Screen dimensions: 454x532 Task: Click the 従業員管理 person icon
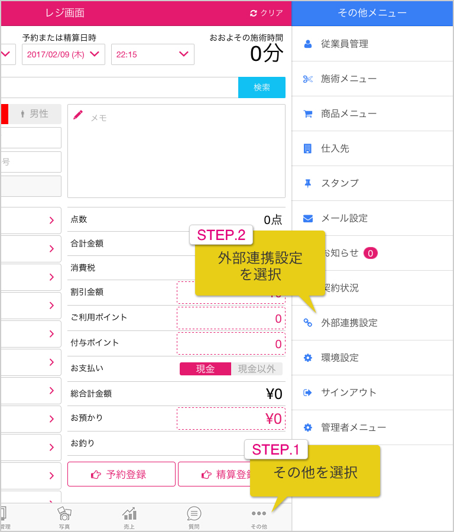[x=308, y=44]
